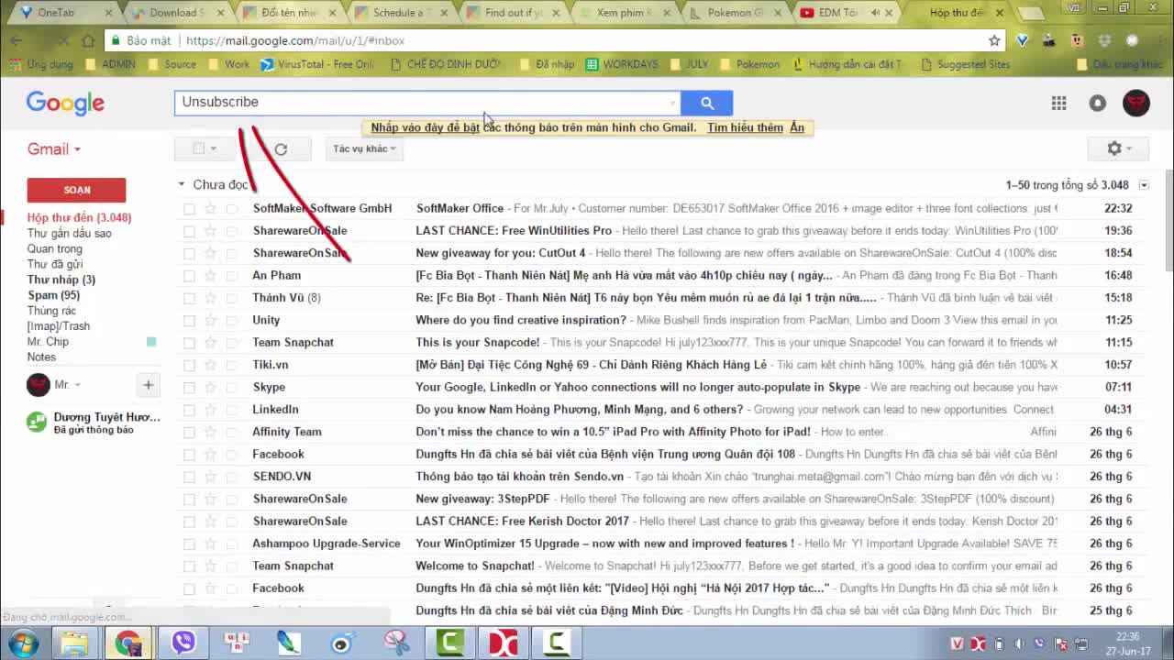The height and width of the screenshot is (660, 1174).
Task: Open the 'Mr. Chip' label
Action: [48, 341]
